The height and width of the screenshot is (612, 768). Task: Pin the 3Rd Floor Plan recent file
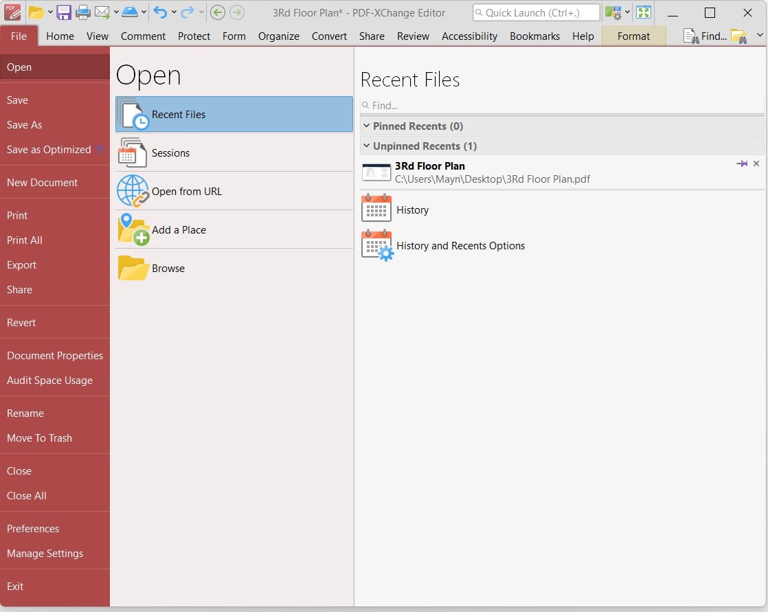tap(742, 163)
